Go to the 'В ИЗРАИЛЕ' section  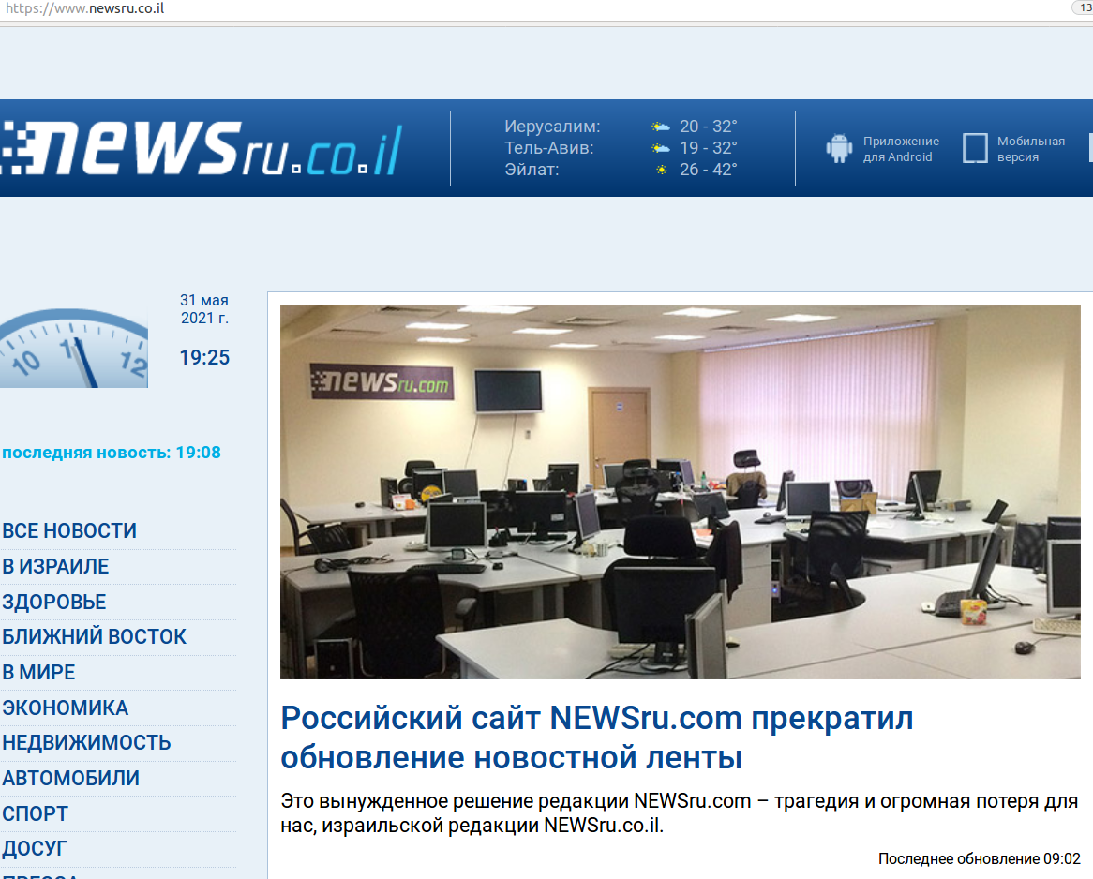point(55,567)
